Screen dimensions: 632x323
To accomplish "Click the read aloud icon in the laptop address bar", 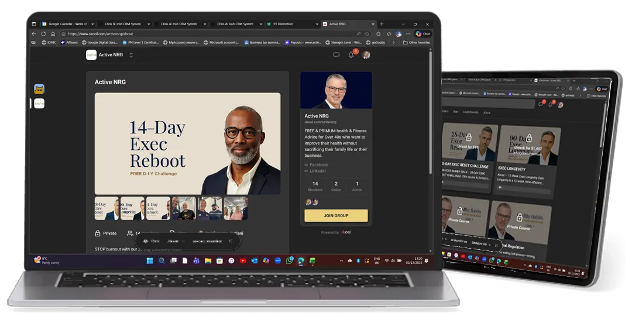I will [x=358, y=34].
